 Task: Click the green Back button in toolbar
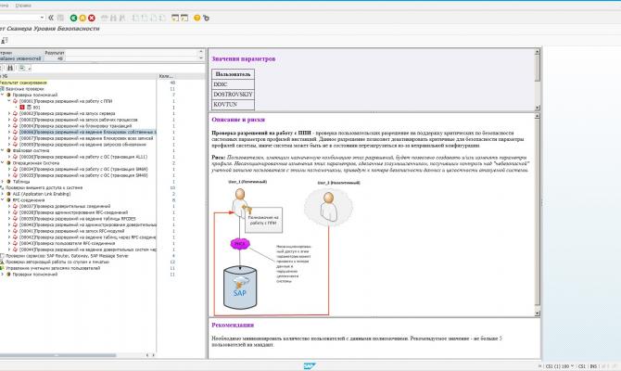(x=73, y=18)
